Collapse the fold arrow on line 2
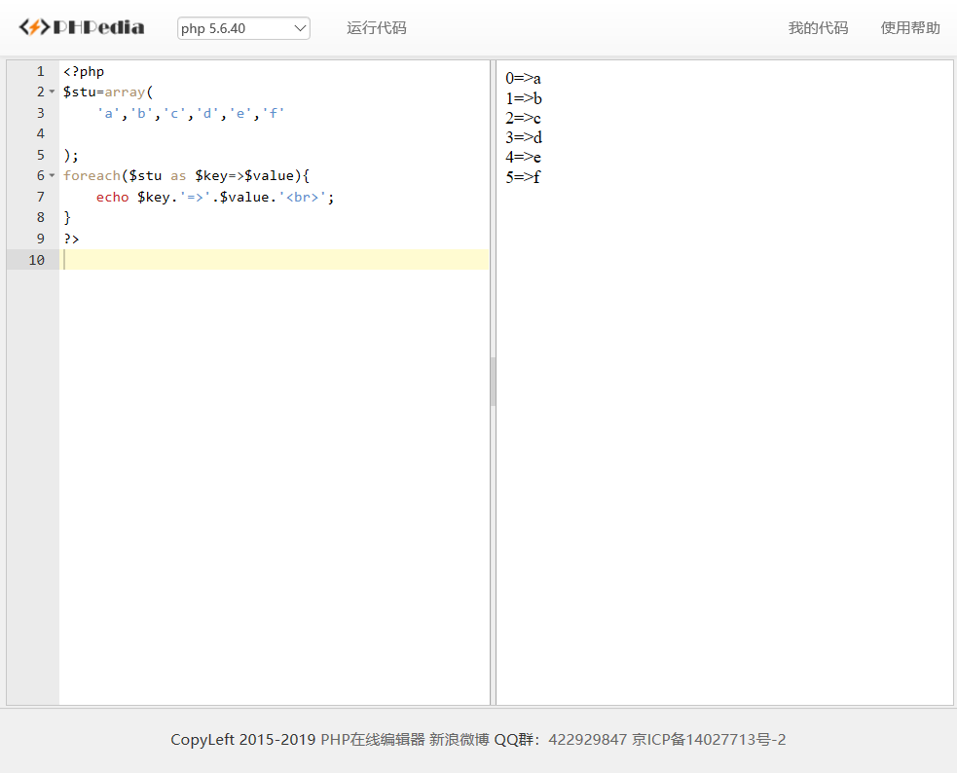Viewport: 957px width, 773px height. (52, 92)
